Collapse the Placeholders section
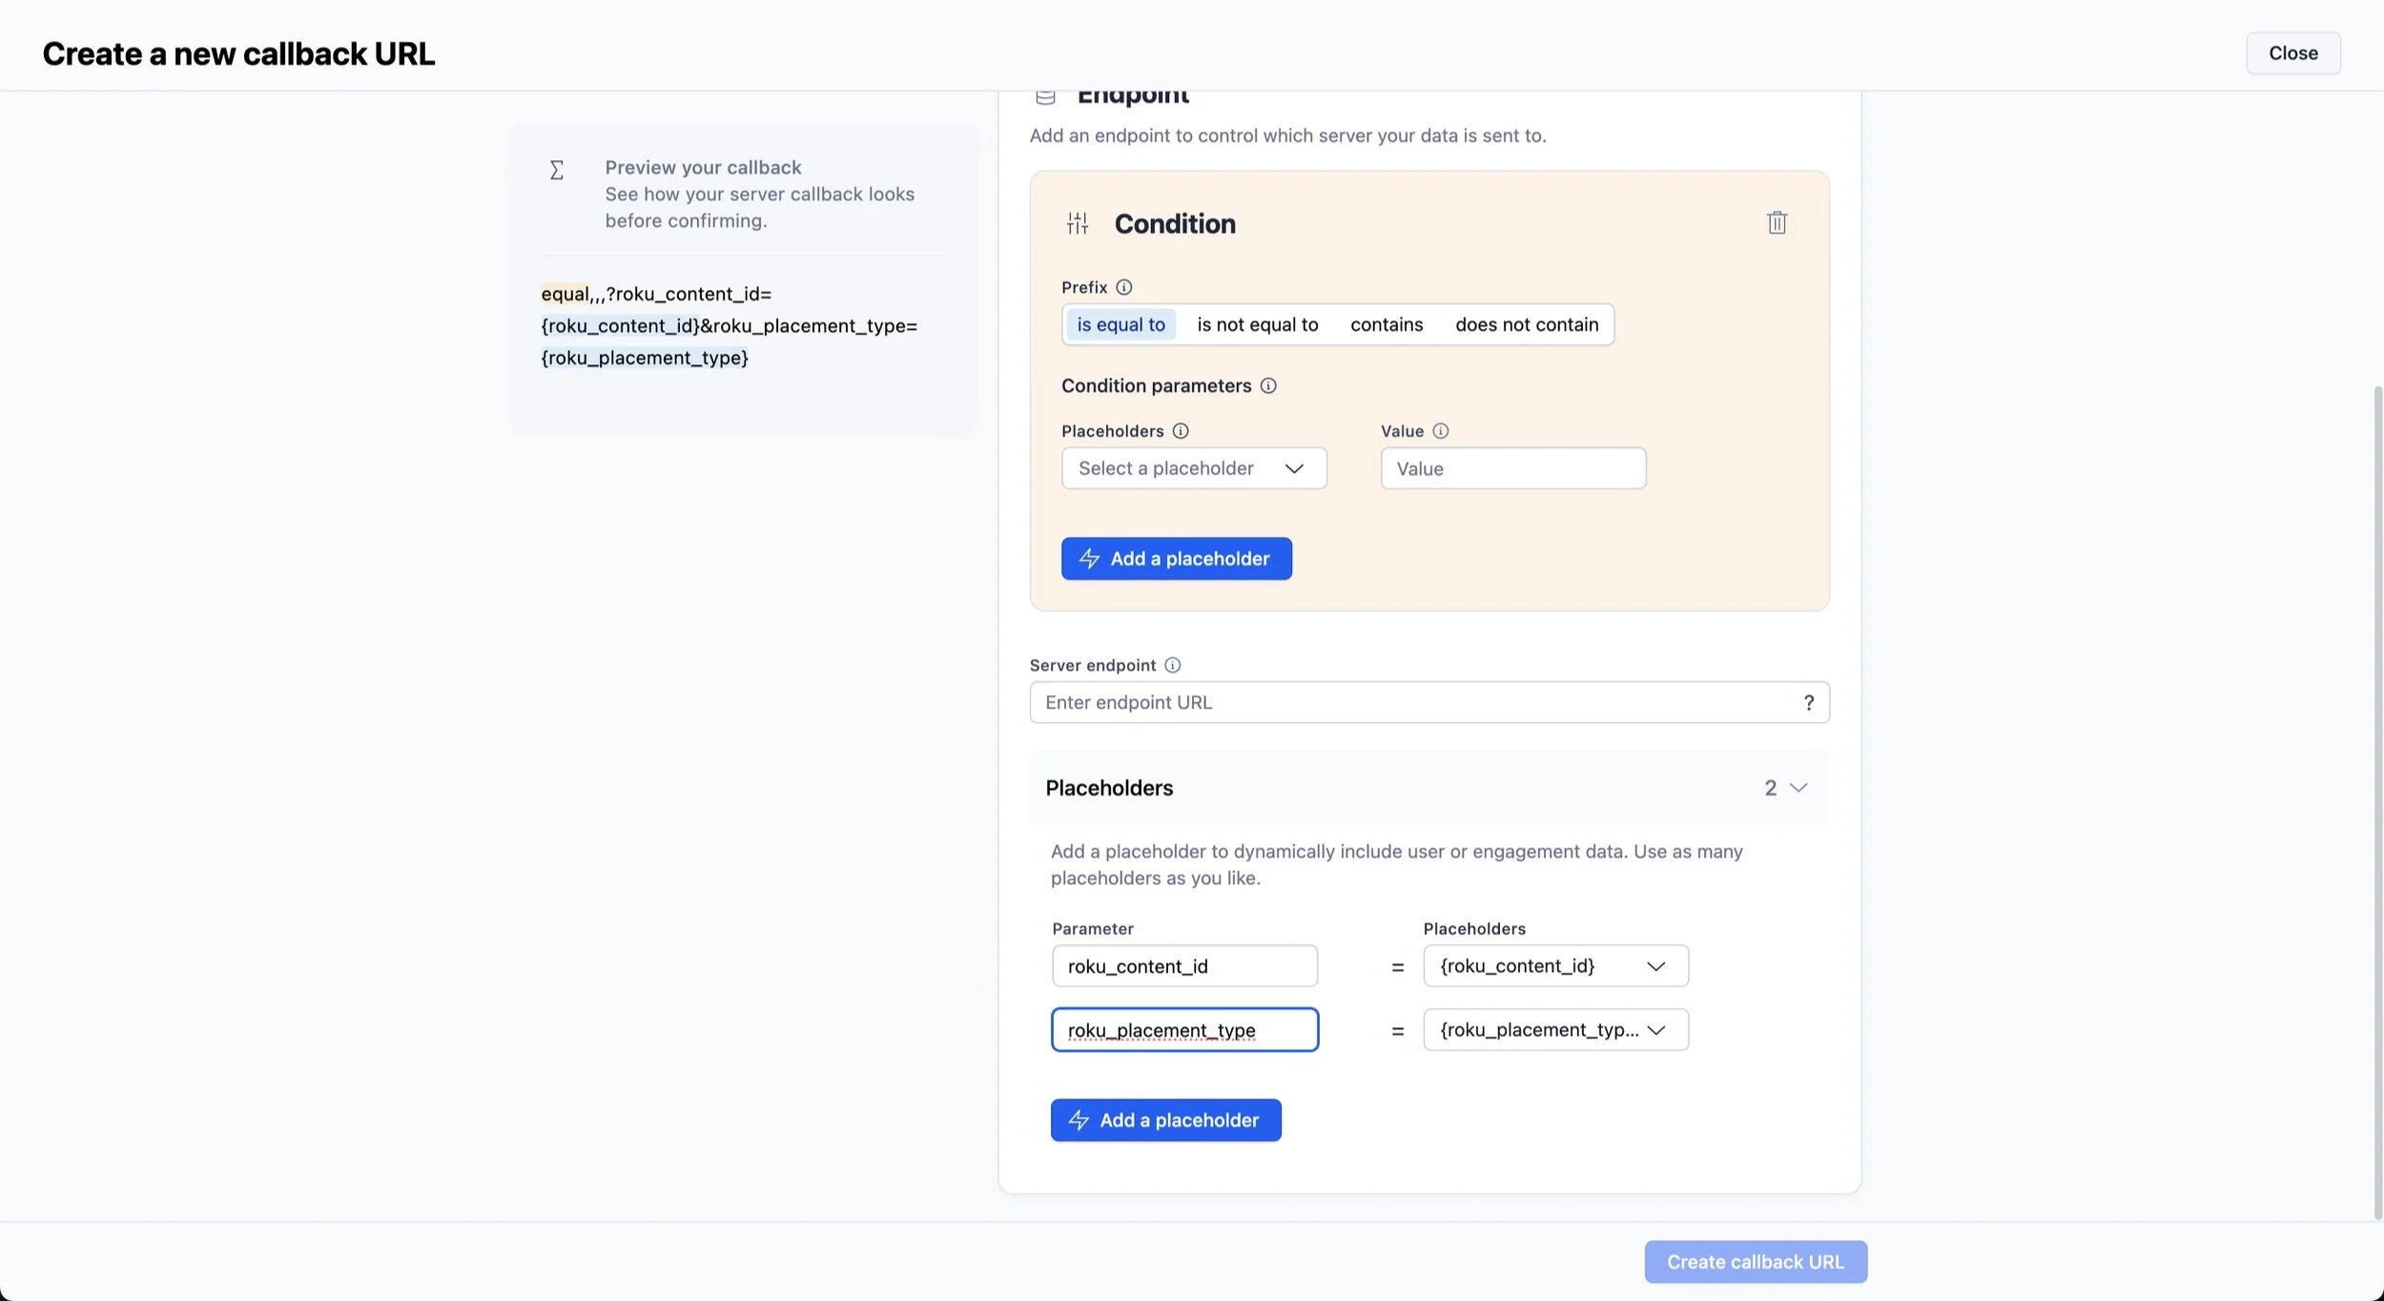This screenshot has height=1301, width=2384. [x=1797, y=788]
